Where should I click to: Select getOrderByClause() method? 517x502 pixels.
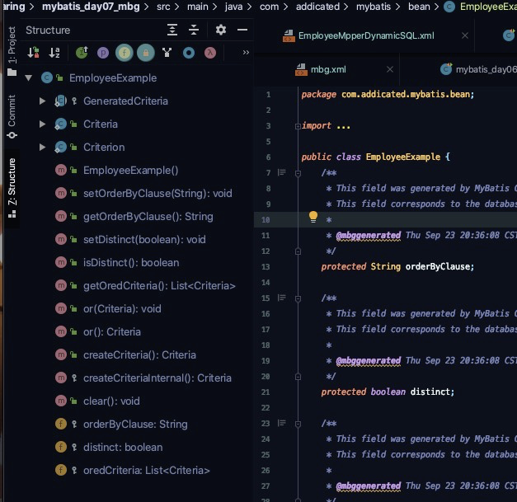click(148, 217)
